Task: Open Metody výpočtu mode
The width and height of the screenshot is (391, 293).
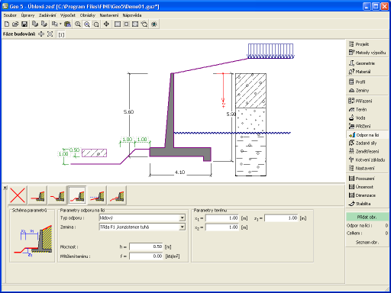Action: tap(367, 53)
